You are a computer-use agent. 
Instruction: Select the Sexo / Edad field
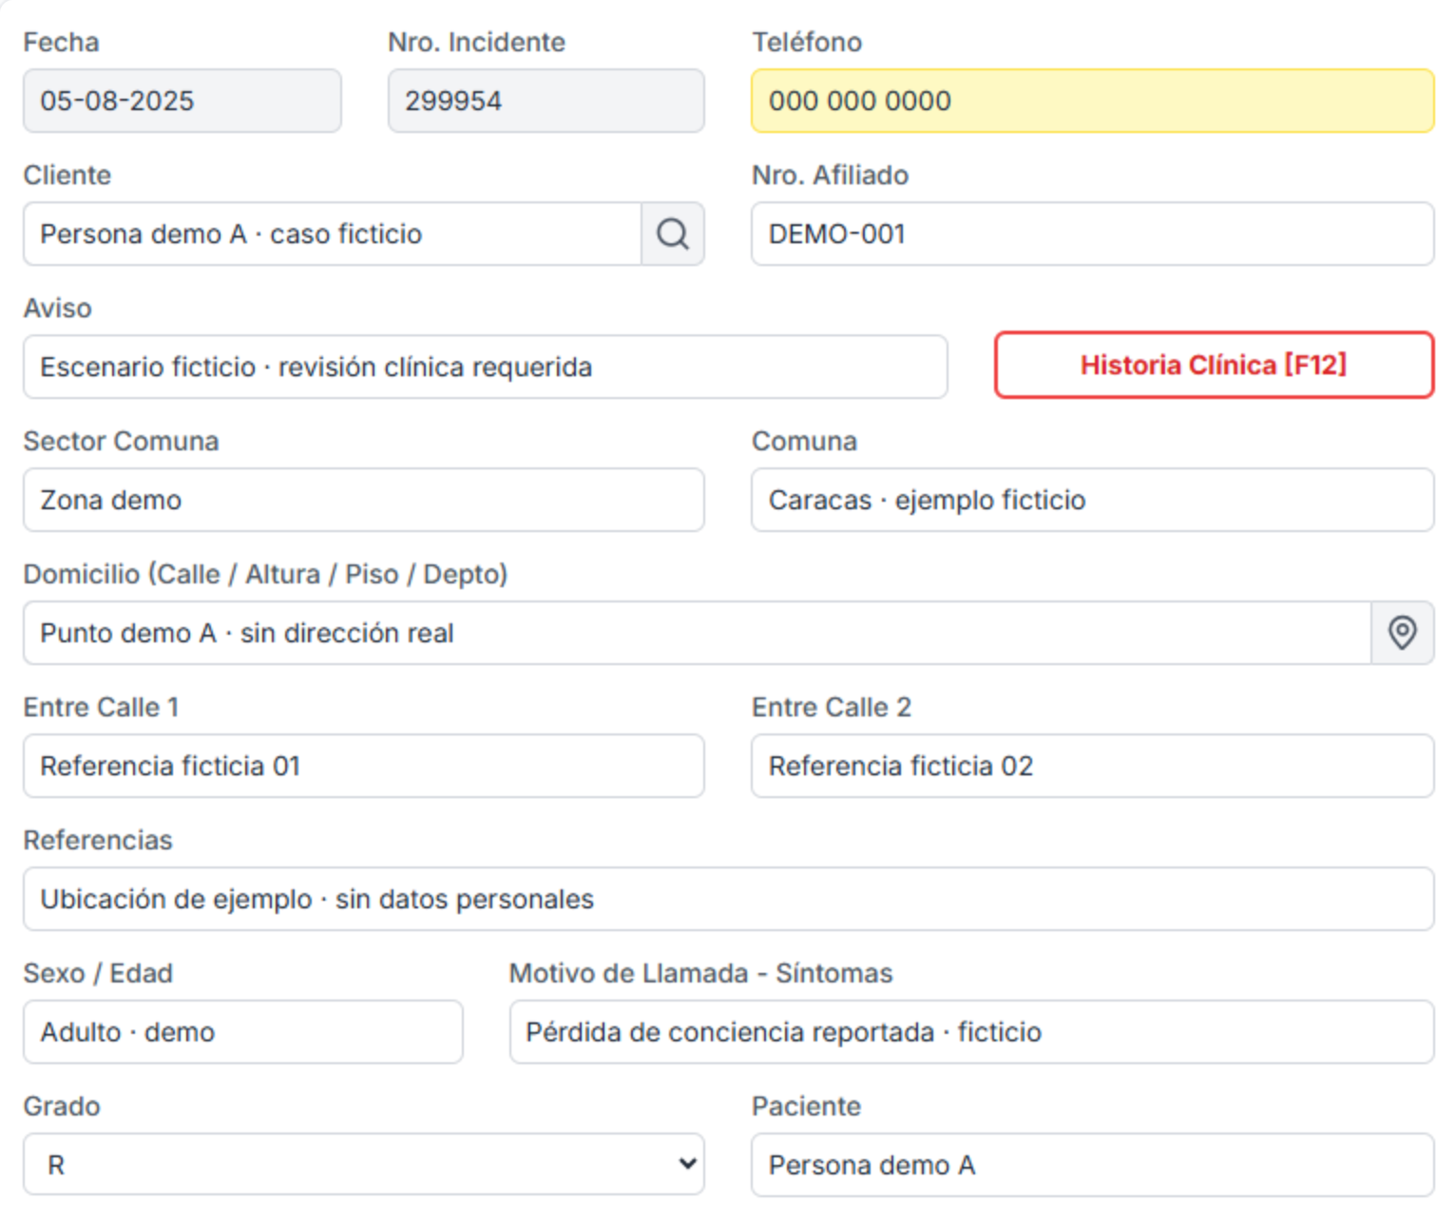[x=243, y=1032]
